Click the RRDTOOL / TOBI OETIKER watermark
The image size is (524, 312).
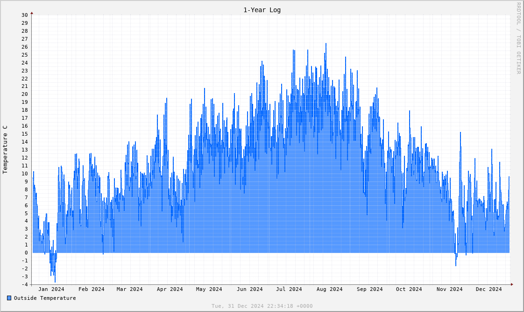click(x=518, y=38)
